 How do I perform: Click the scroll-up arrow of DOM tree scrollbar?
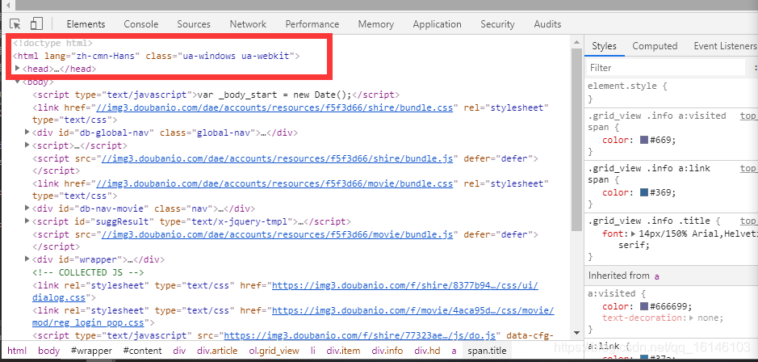point(576,42)
